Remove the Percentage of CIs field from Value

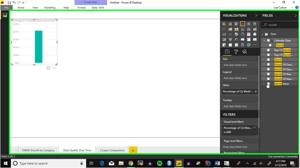(256, 91)
